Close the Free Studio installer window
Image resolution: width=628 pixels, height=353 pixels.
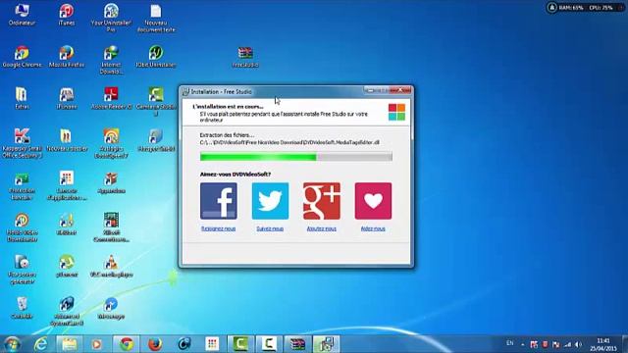[x=400, y=90]
